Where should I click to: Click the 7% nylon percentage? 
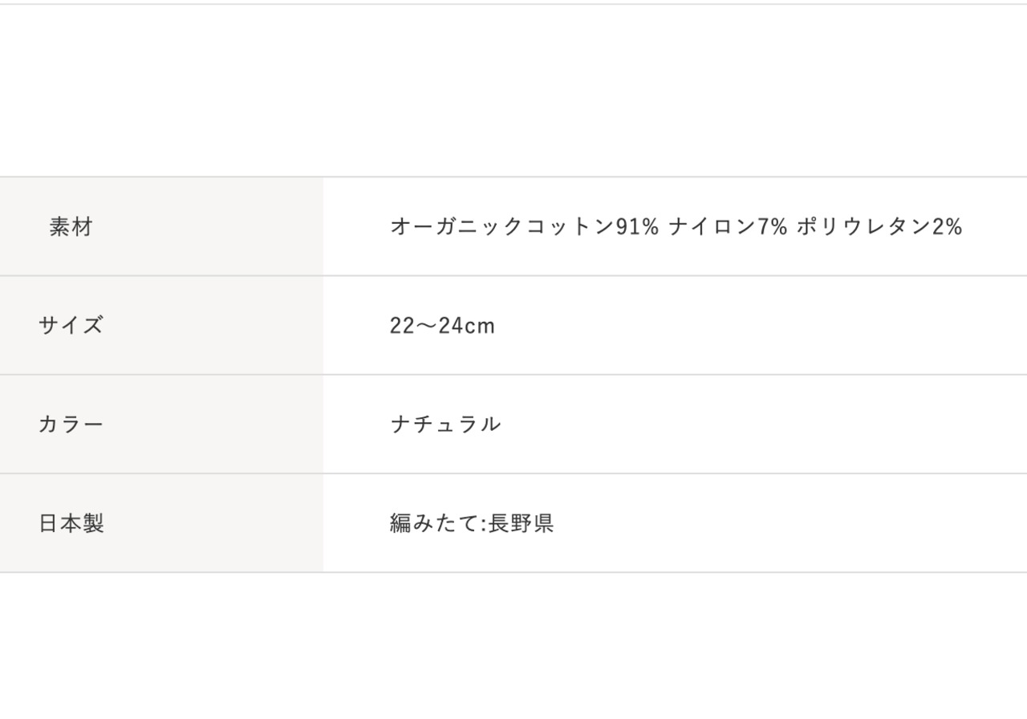point(773,227)
